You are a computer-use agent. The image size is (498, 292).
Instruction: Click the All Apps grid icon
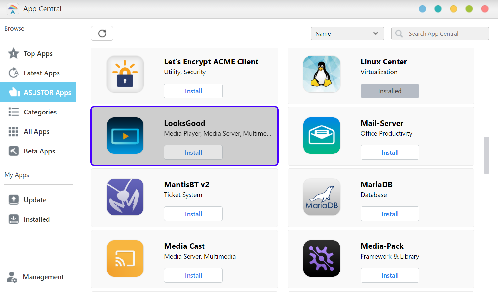point(14,131)
